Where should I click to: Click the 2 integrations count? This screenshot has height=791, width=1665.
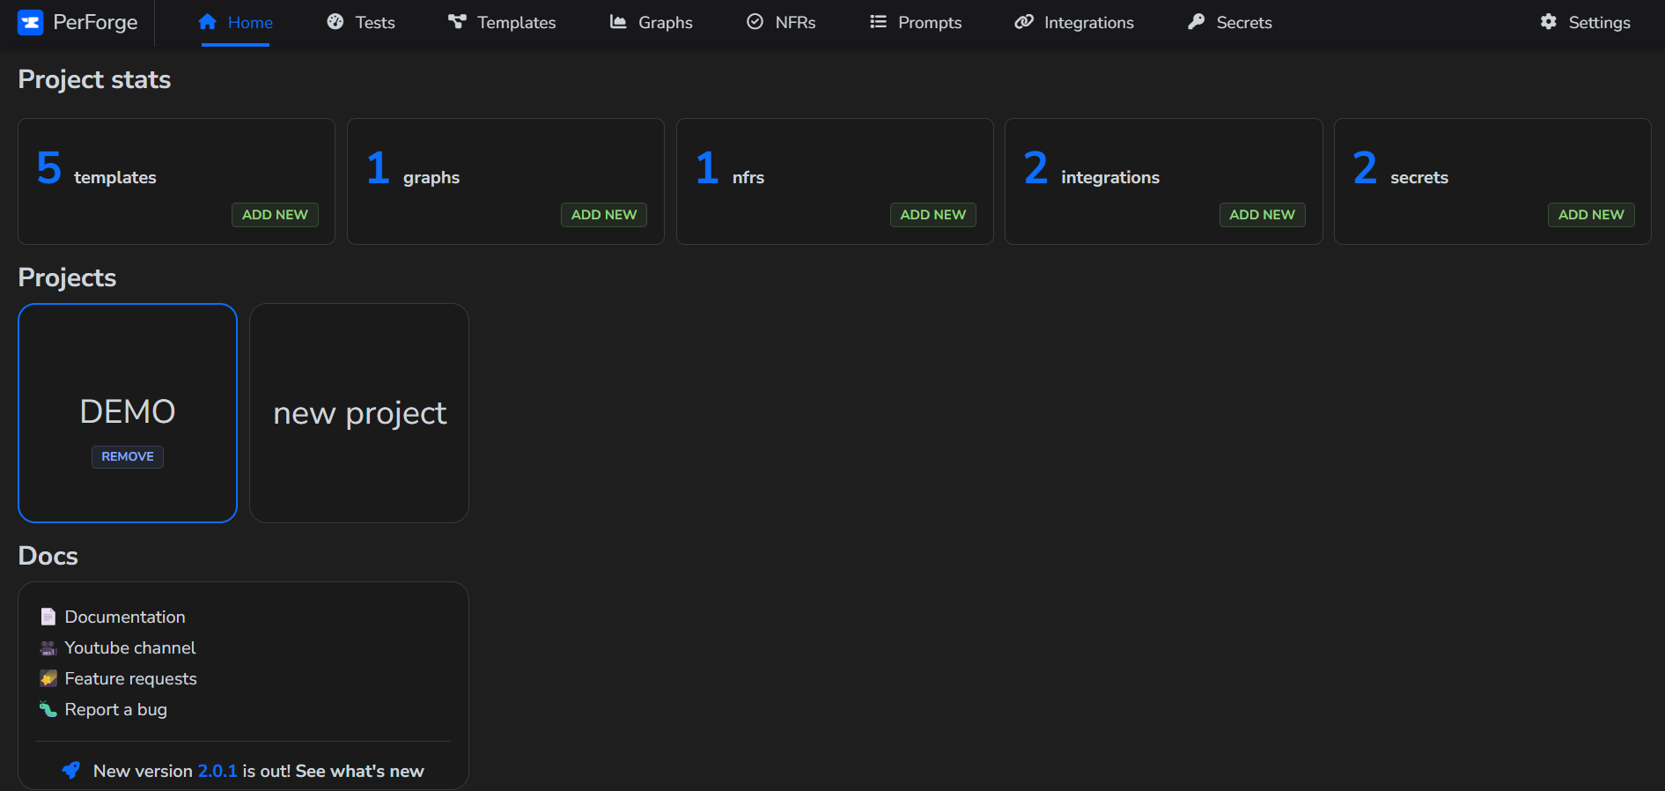click(x=1036, y=167)
